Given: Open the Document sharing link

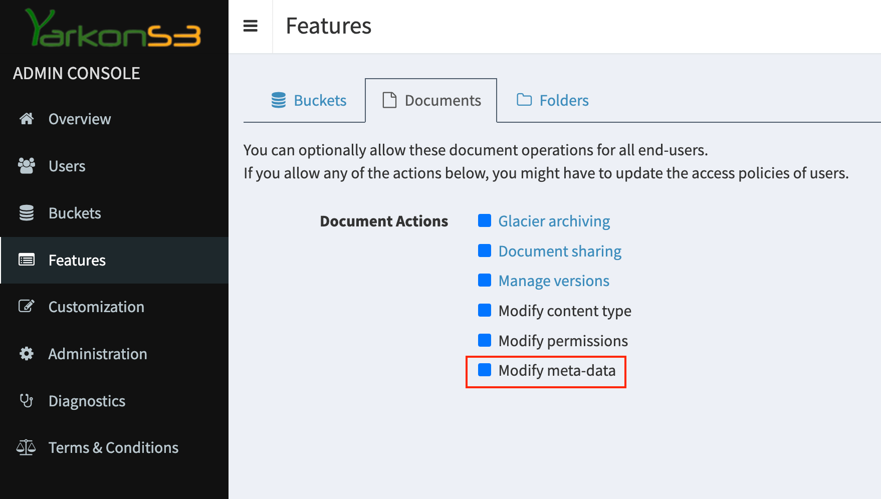Looking at the screenshot, I should pos(560,251).
